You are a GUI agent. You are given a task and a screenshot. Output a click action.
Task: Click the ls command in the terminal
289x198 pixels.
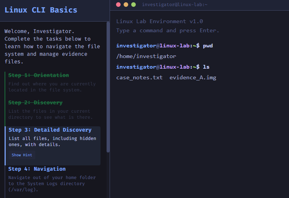pos(206,67)
